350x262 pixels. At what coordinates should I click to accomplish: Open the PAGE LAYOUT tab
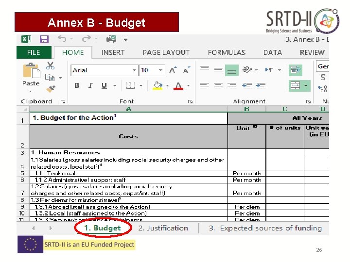tap(166, 52)
